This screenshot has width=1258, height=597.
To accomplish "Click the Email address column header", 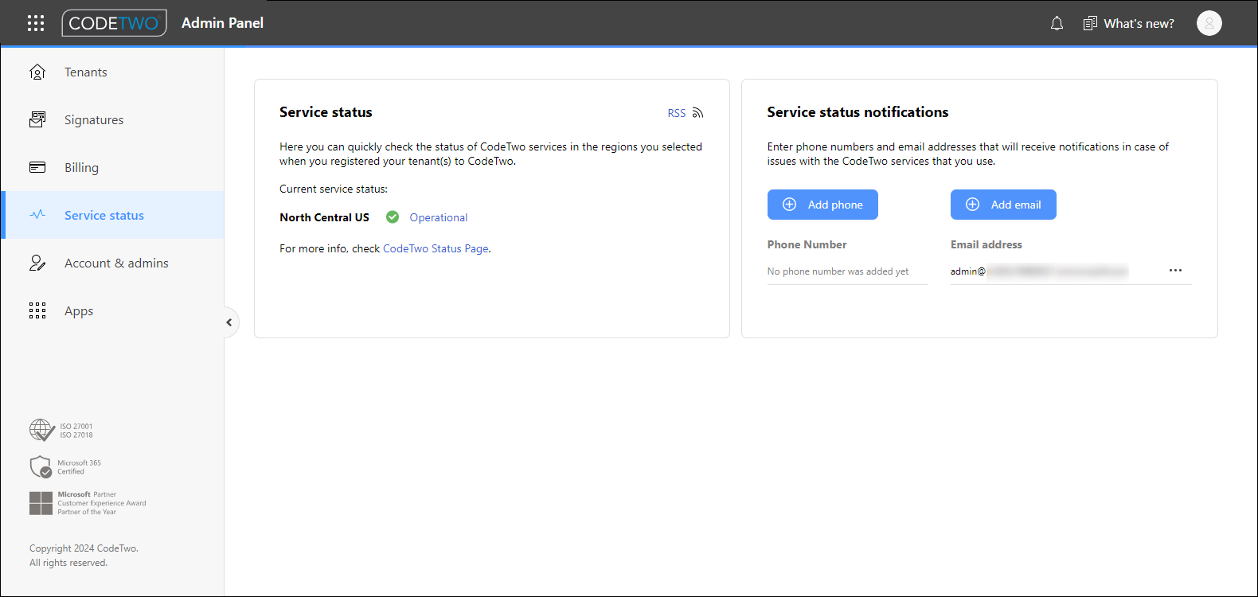I will click(x=986, y=244).
